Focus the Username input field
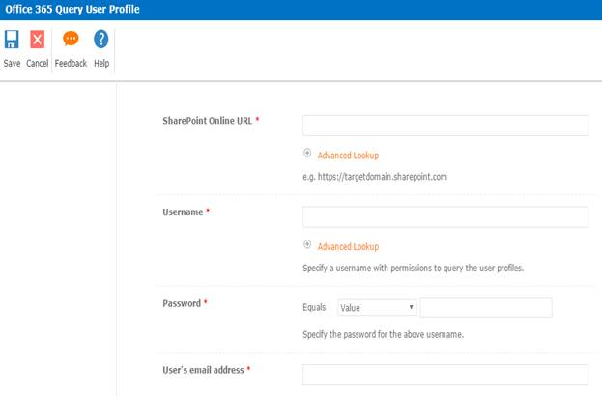Image resolution: width=602 pixels, height=396 pixels. [x=445, y=216]
